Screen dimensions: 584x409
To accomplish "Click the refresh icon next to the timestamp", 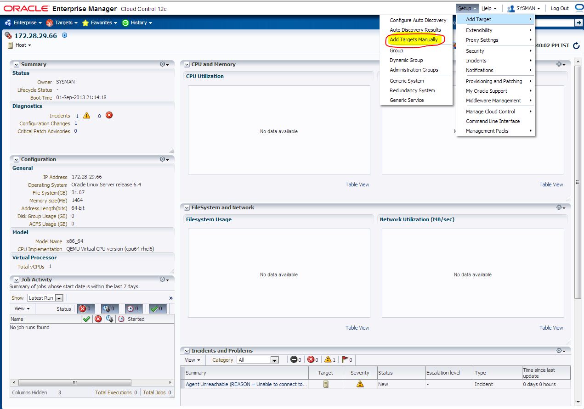I will coord(576,45).
